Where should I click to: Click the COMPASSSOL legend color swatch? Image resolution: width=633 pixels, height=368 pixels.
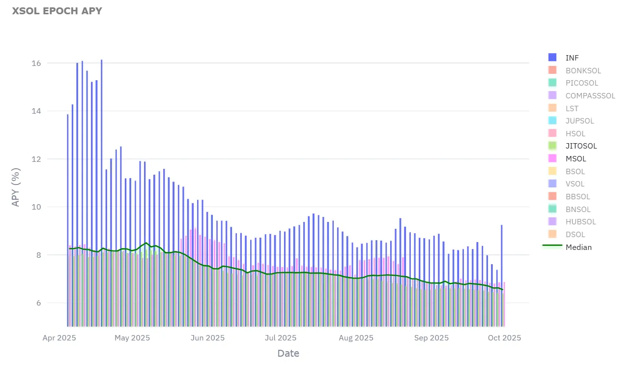[552, 95]
